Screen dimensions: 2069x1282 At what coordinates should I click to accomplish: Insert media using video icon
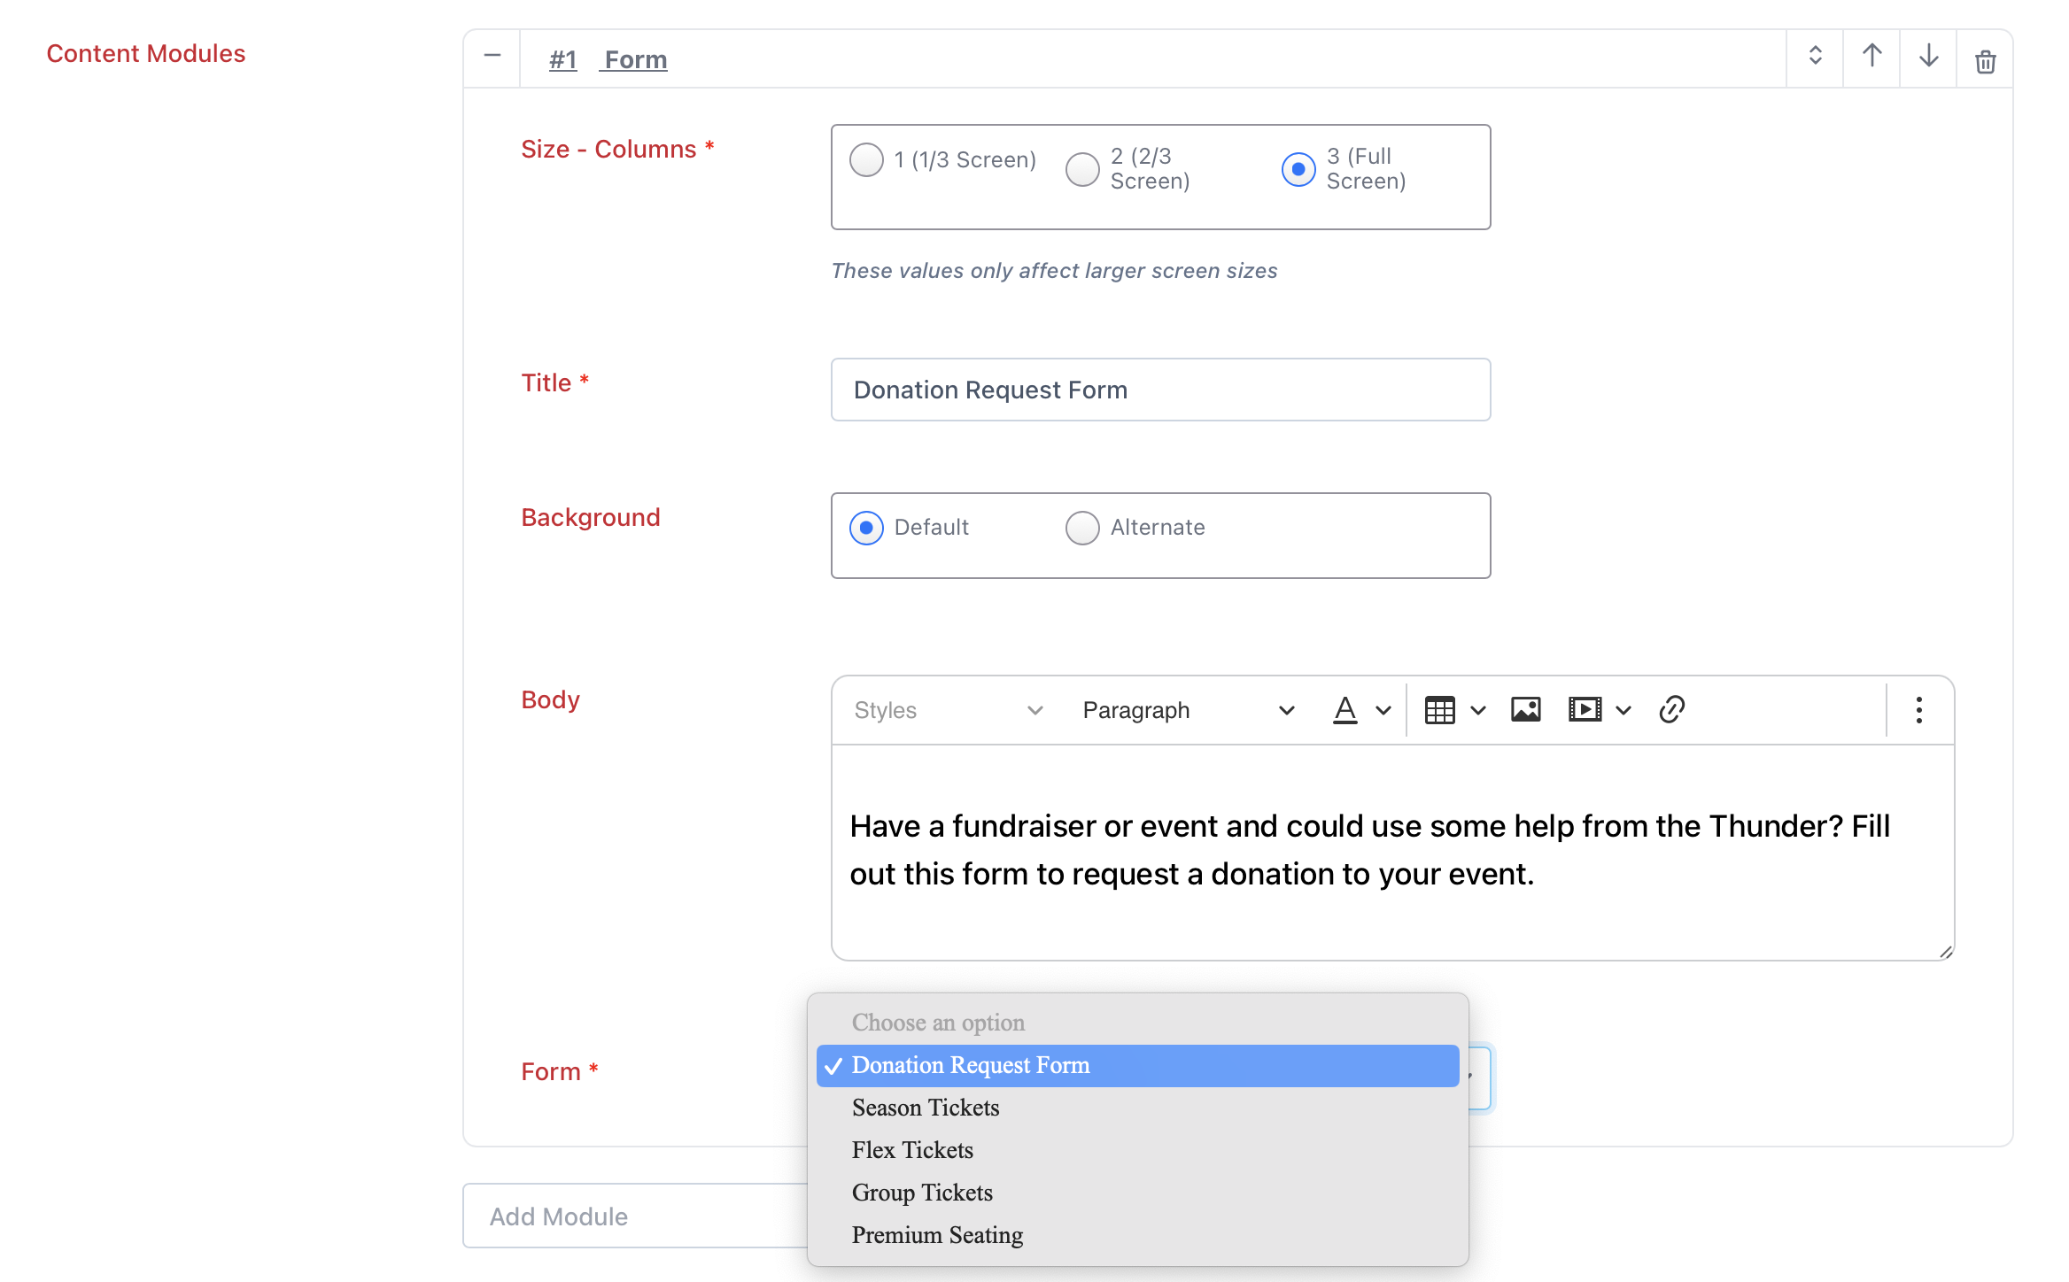click(x=1585, y=710)
